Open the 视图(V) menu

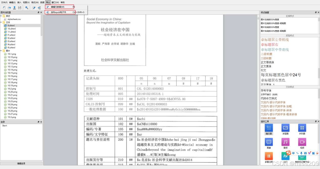tap(26, 3)
